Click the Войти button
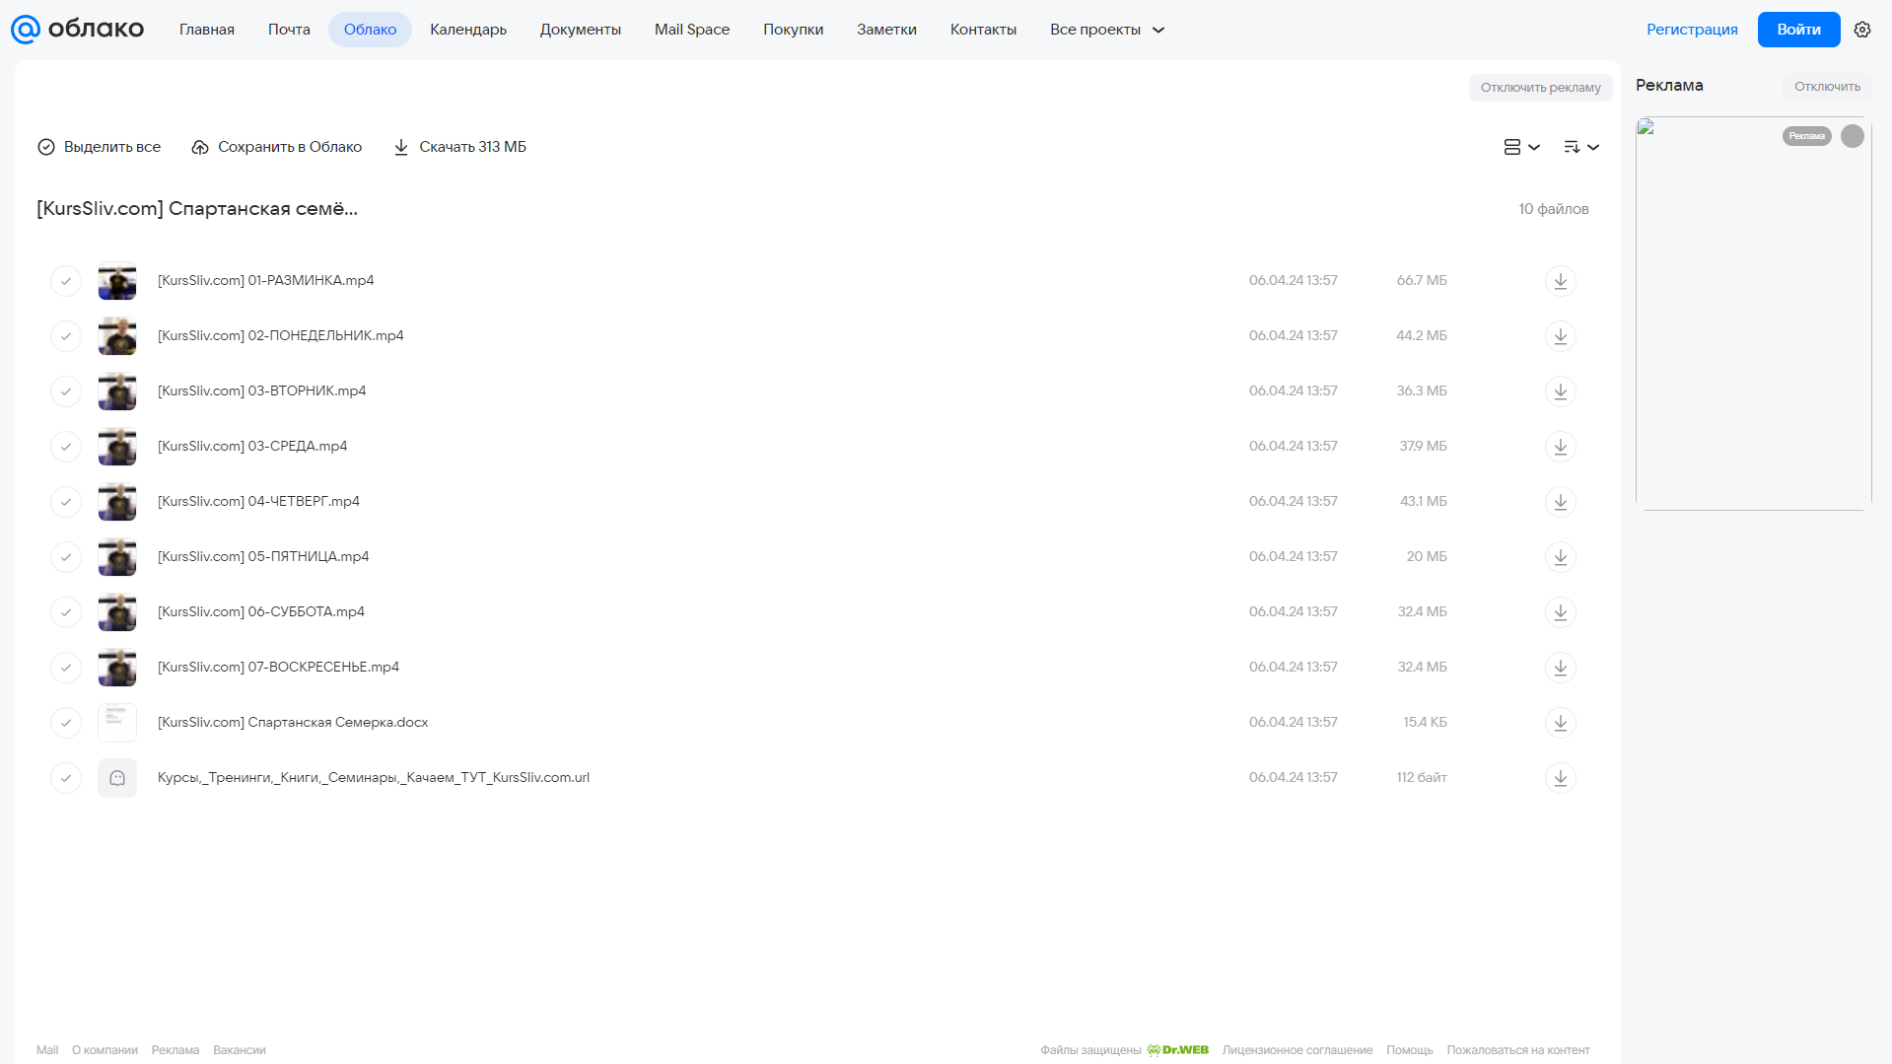The image size is (1892, 1064). (x=1798, y=30)
